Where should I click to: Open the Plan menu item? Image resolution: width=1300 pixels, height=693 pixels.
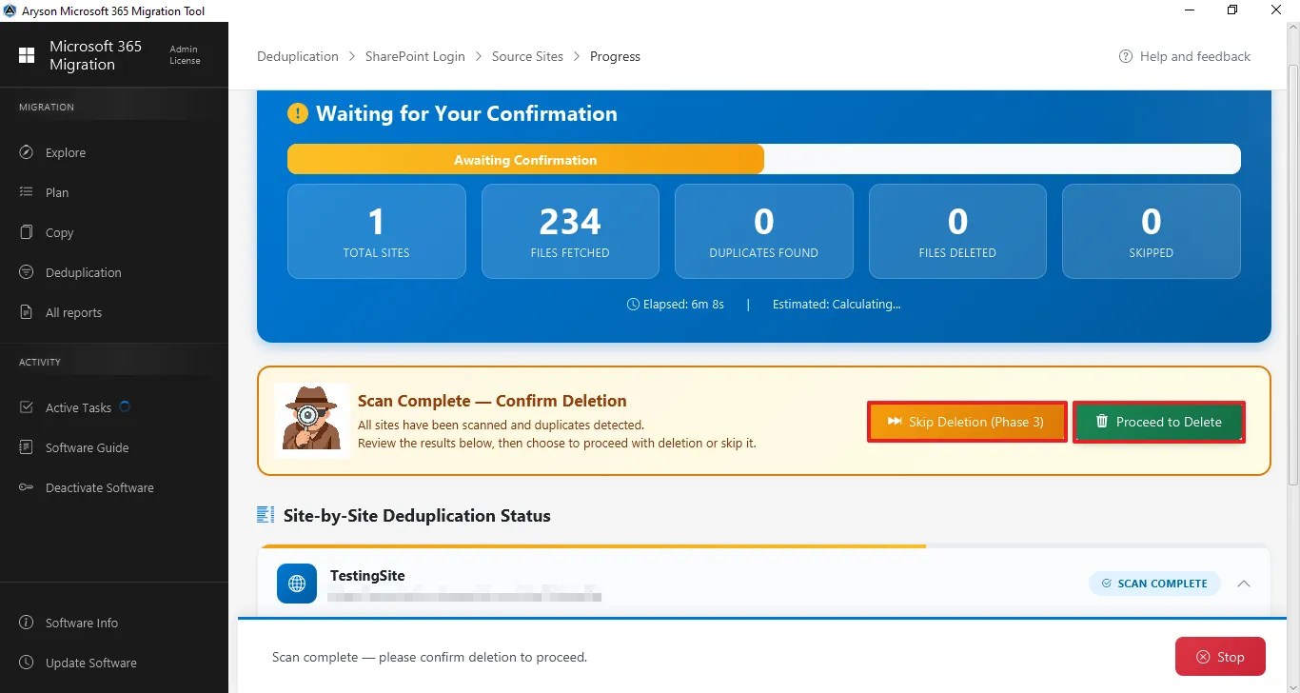coord(114,192)
